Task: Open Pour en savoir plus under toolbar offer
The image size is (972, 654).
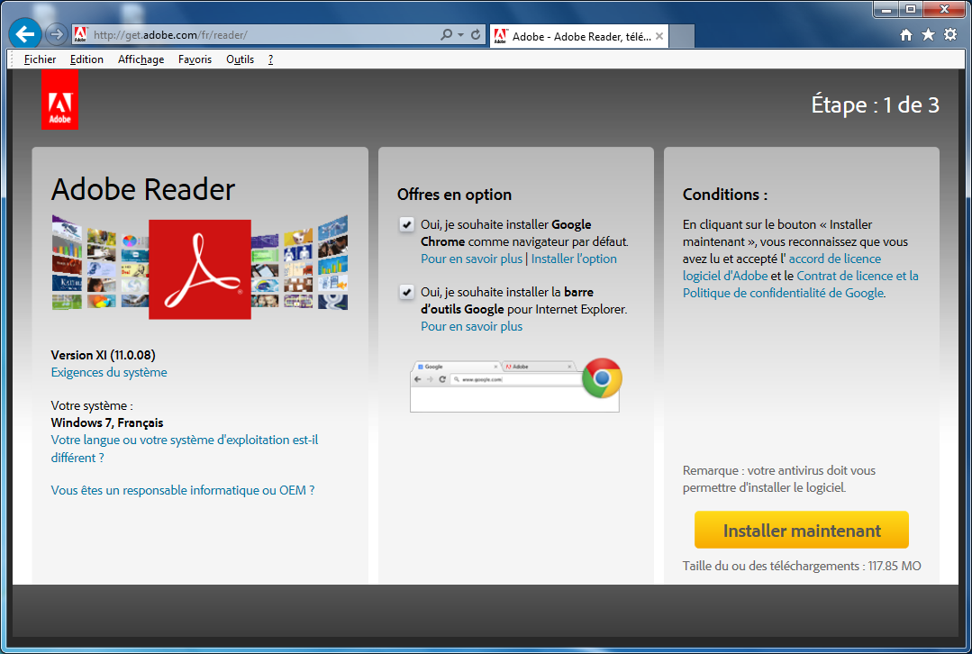Action: click(472, 327)
